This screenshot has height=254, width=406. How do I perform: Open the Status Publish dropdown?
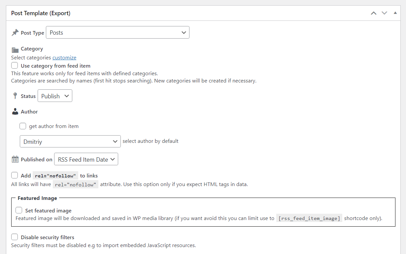click(55, 96)
